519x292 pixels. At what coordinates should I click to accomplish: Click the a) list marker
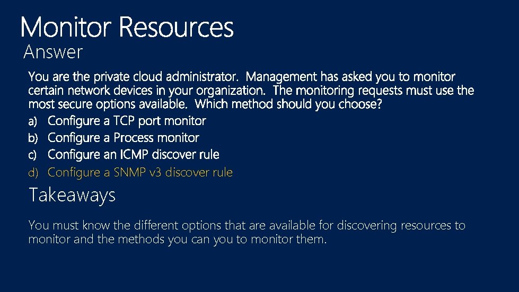(33, 121)
